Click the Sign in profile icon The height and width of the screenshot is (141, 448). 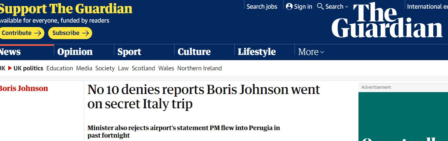(x=289, y=6)
